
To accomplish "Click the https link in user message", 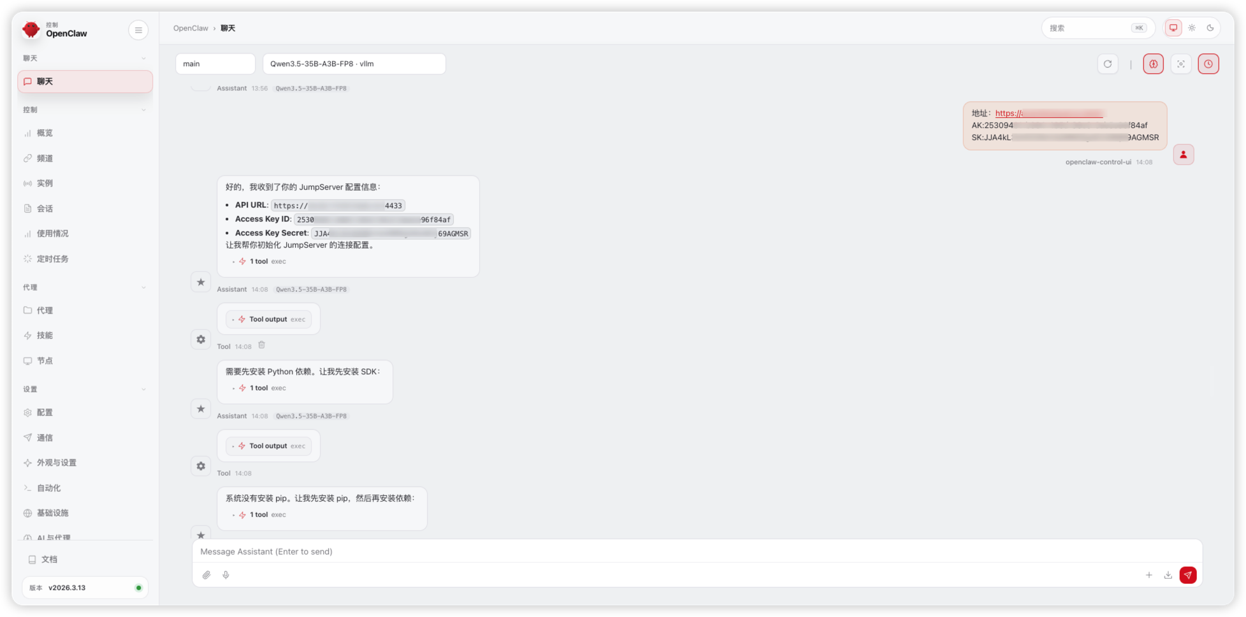I will (x=1049, y=113).
